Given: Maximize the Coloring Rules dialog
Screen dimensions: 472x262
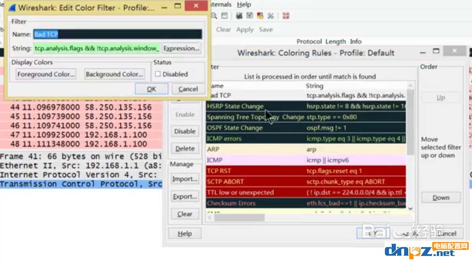Looking at the screenshot, I should point(436,51).
